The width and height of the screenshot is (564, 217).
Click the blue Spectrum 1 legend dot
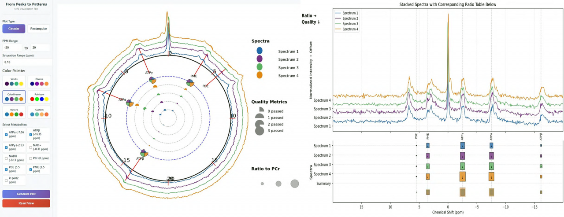260,51
